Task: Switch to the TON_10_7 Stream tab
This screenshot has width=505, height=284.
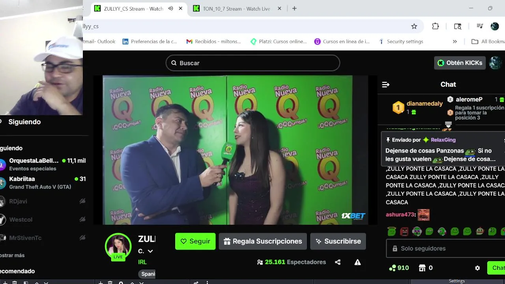Action: pos(236,9)
